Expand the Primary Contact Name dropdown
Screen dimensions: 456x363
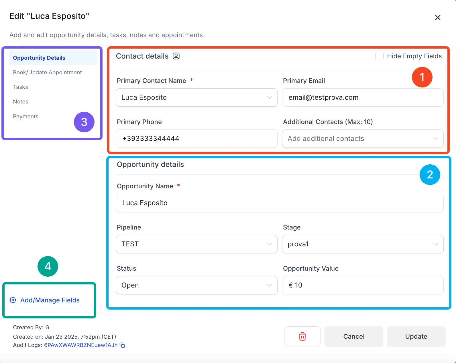coord(197,97)
